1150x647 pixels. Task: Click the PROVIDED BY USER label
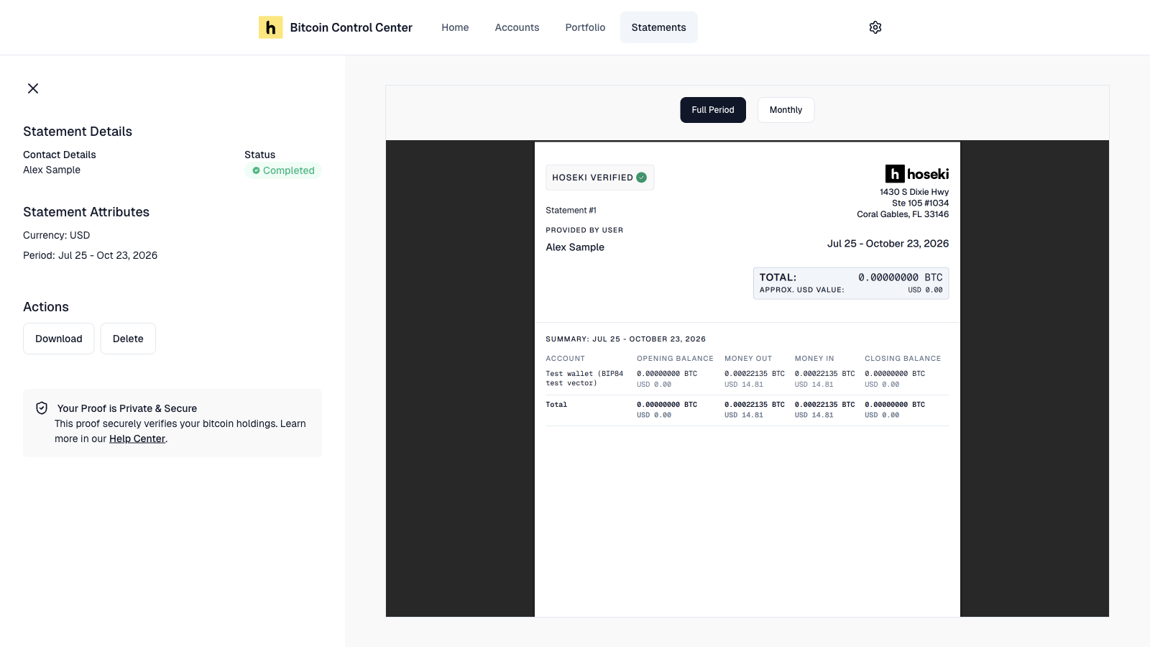pyautogui.click(x=584, y=230)
